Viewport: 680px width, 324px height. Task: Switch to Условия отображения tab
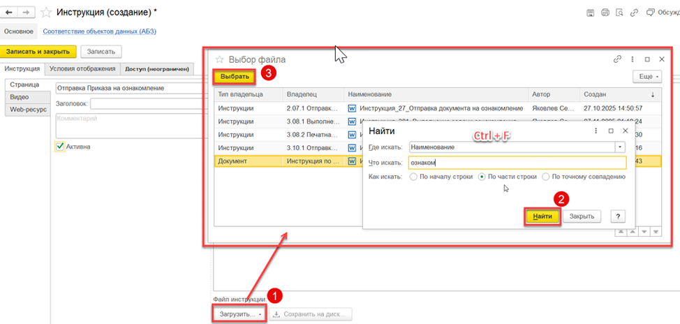coord(82,68)
